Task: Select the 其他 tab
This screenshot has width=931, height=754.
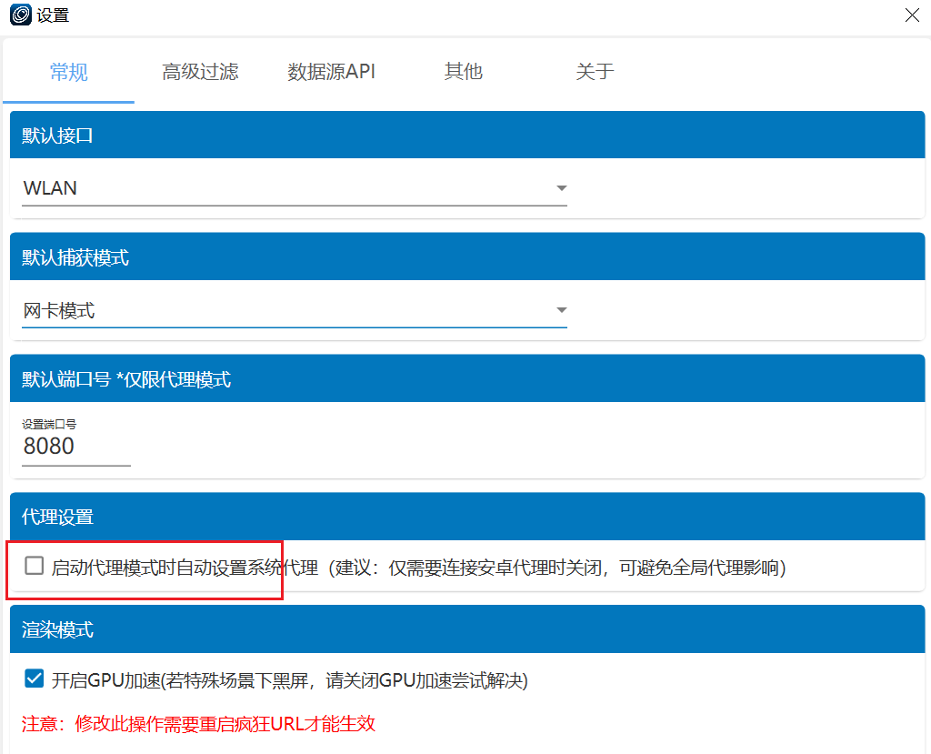Action: tap(463, 72)
